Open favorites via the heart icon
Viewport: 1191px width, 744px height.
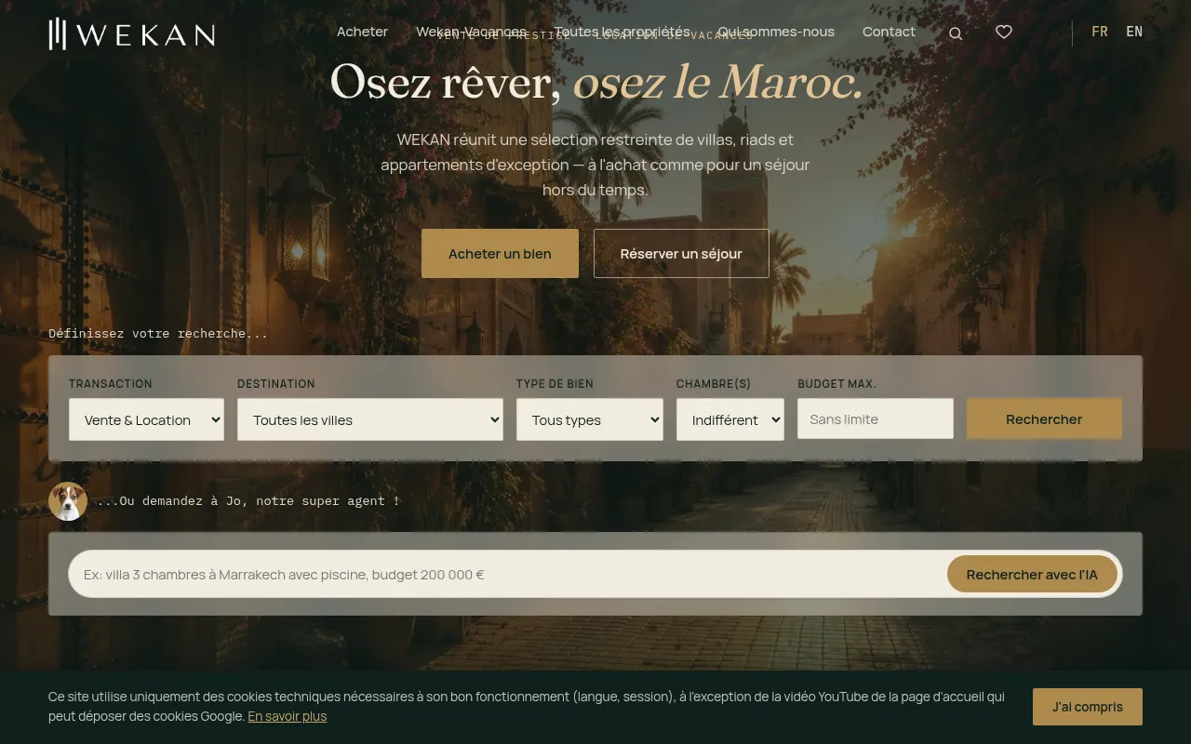click(1004, 32)
